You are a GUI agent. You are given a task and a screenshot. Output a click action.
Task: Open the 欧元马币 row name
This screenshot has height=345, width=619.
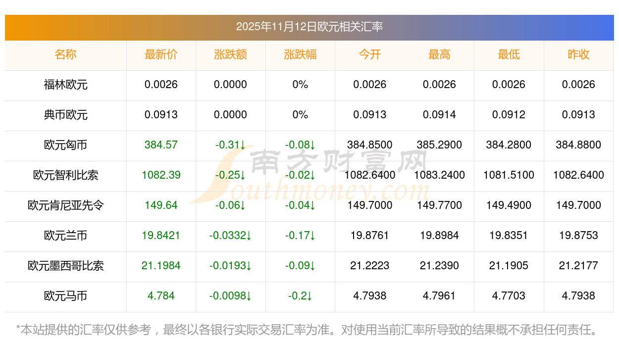pyautogui.click(x=65, y=296)
